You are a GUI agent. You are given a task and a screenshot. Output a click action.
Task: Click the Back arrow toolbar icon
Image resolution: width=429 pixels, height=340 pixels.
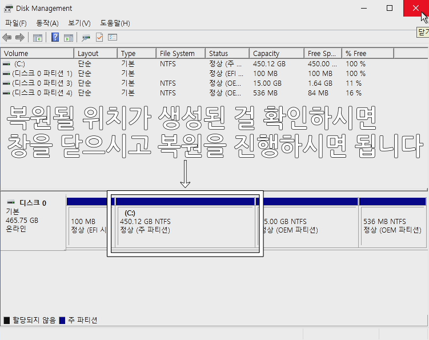coord(7,37)
